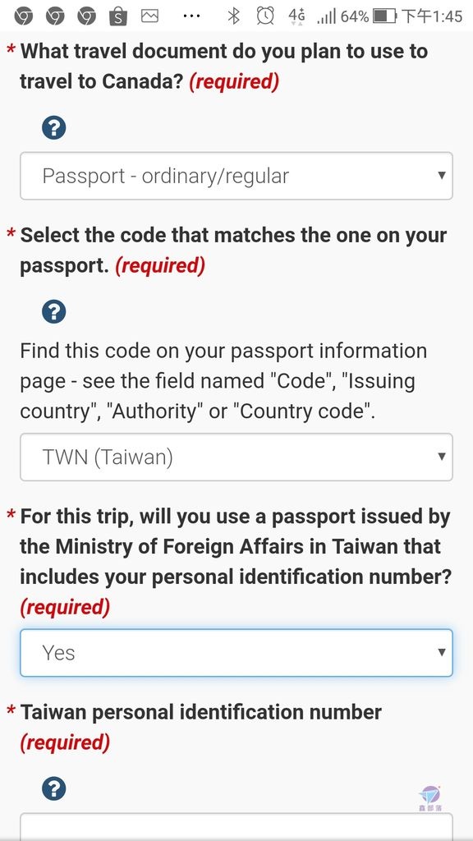
Task: Click arrow on travel document select box
Action: [x=441, y=176]
